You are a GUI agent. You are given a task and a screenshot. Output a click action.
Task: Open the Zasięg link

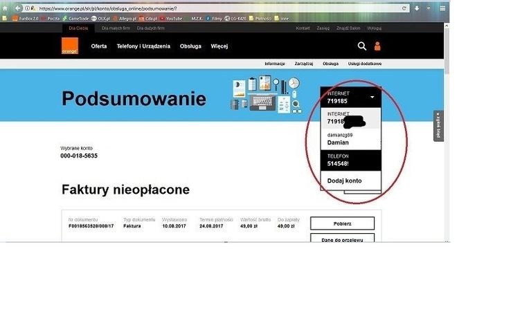323,28
